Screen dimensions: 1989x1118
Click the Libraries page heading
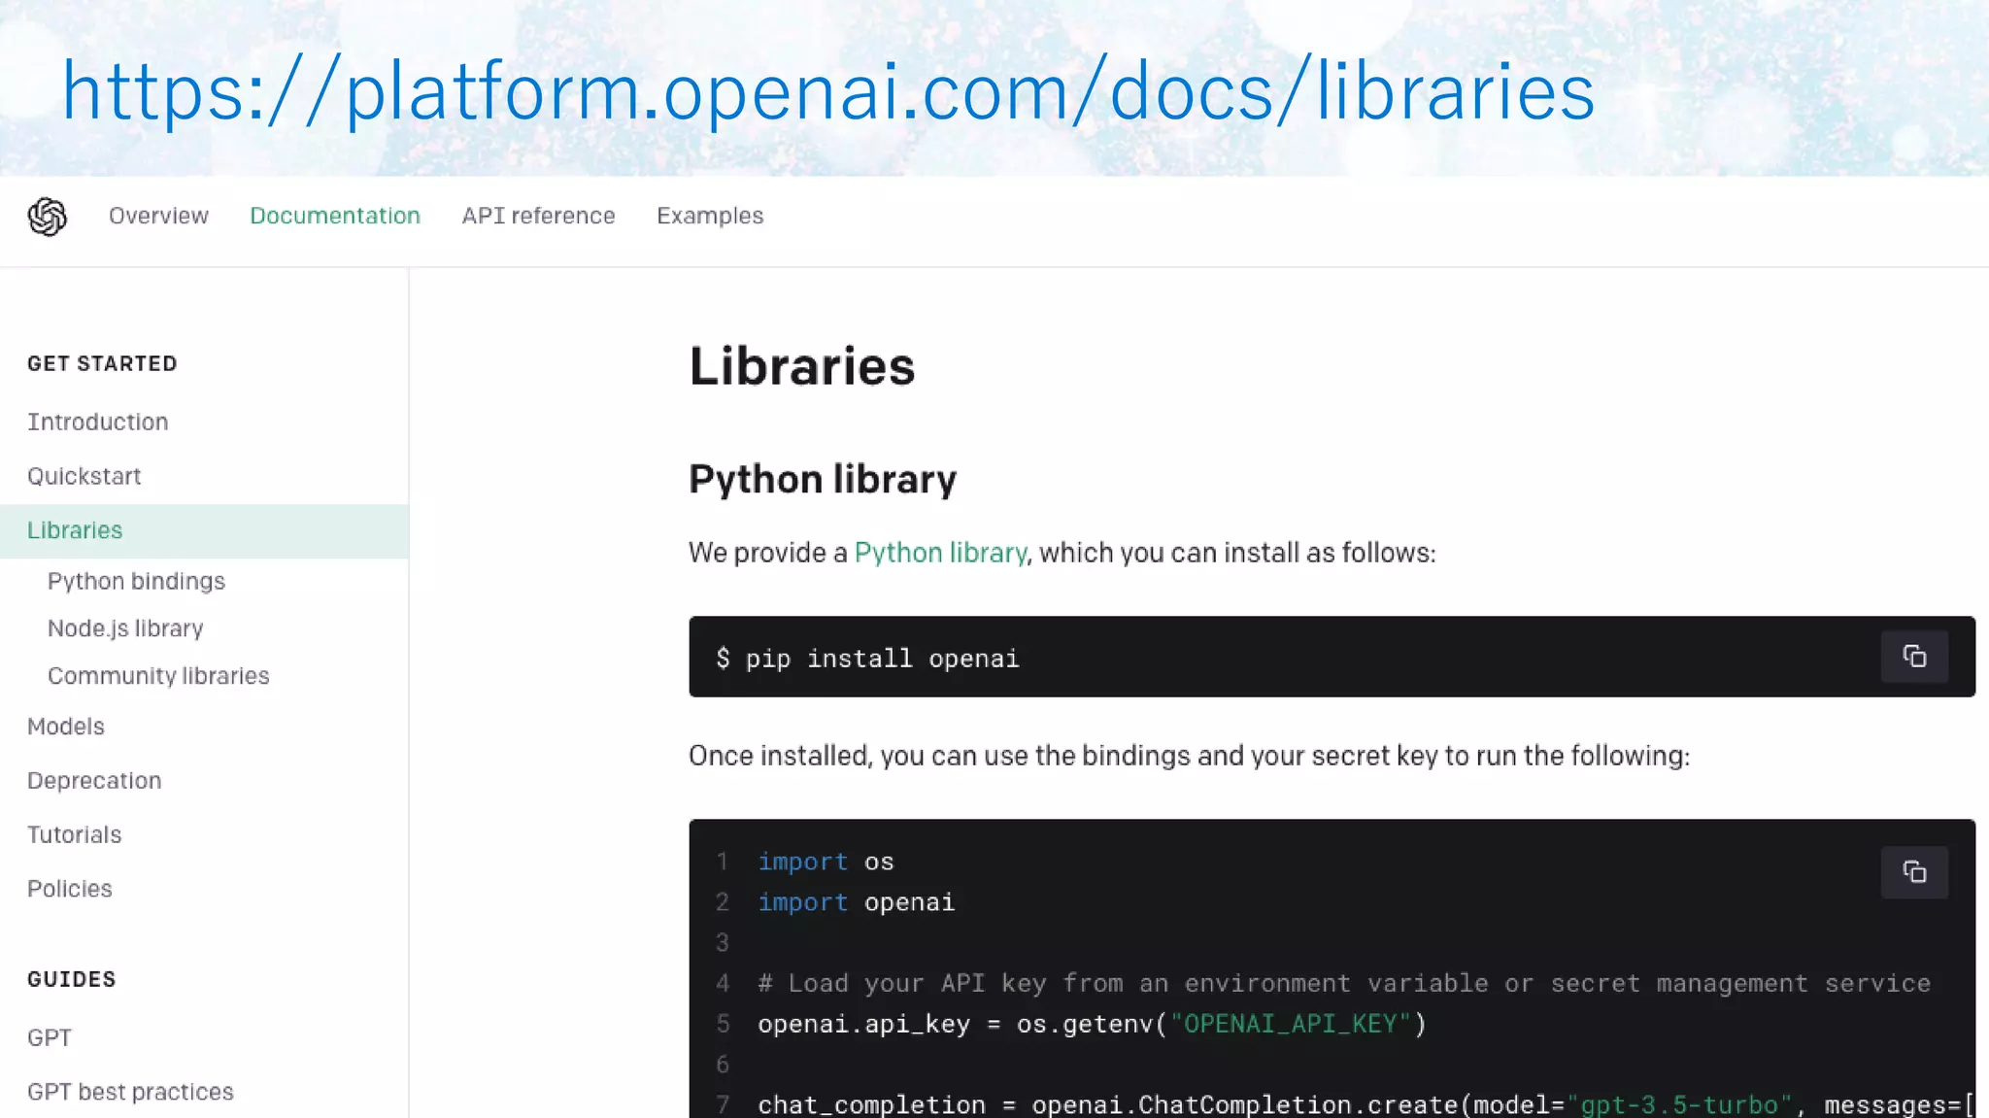point(802,366)
